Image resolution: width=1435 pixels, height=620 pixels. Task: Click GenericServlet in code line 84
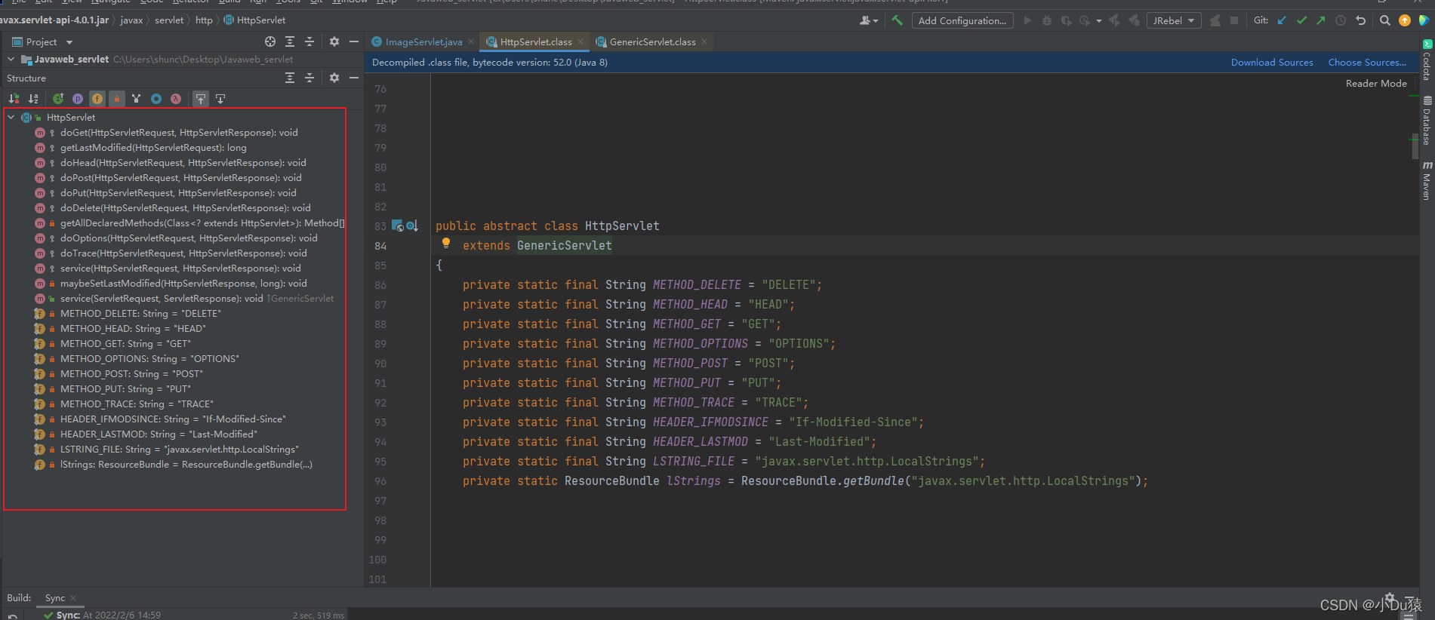coord(565,246)
